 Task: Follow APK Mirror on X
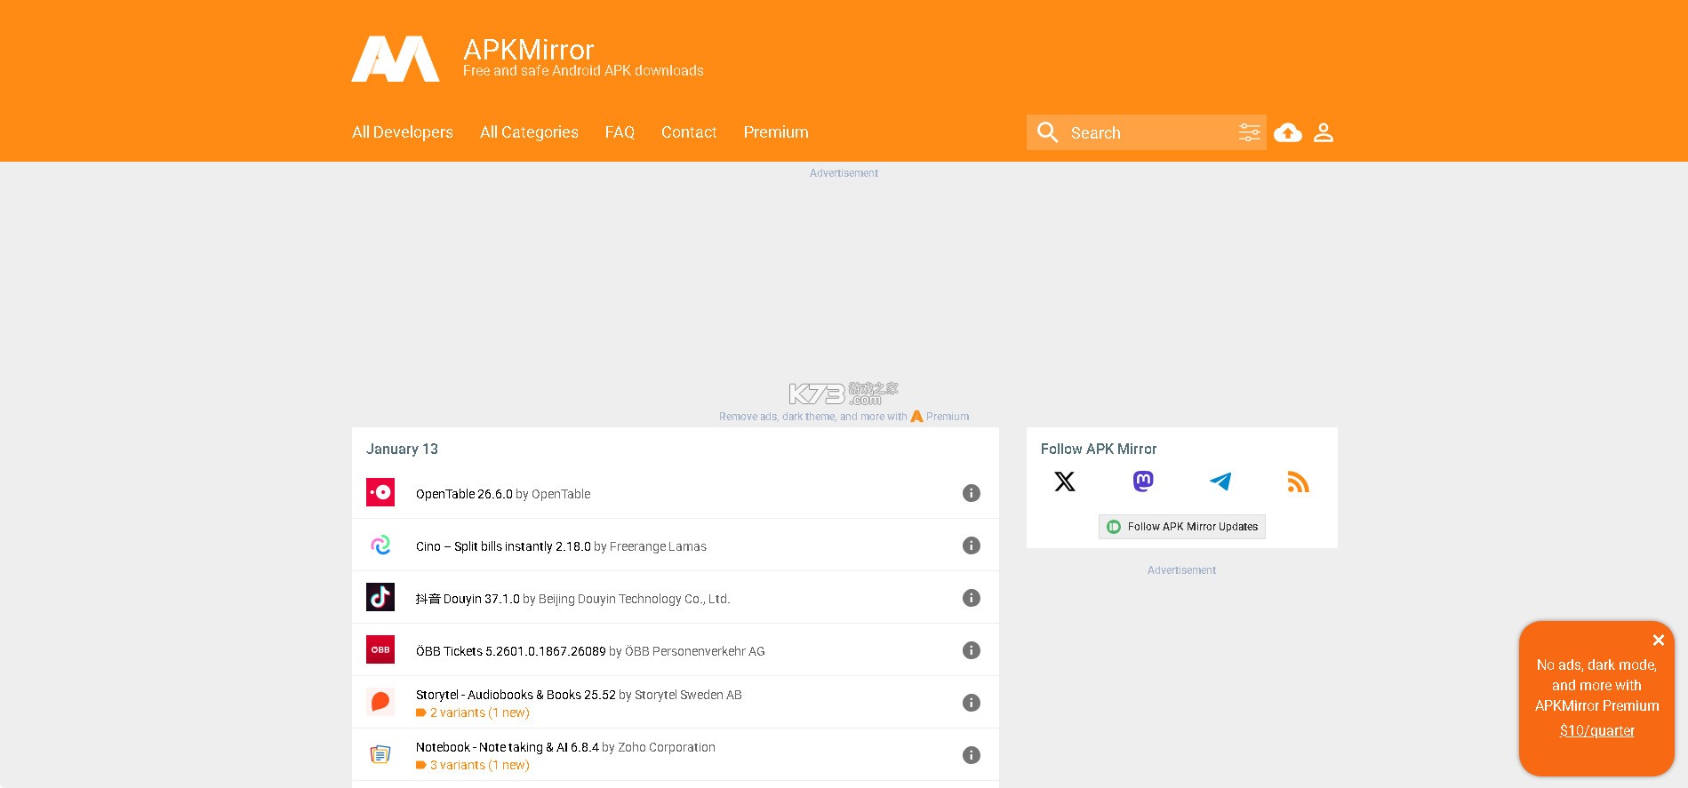point(1064,482)
